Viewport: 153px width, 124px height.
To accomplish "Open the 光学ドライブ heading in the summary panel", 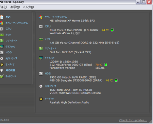I will click(50, 86).
